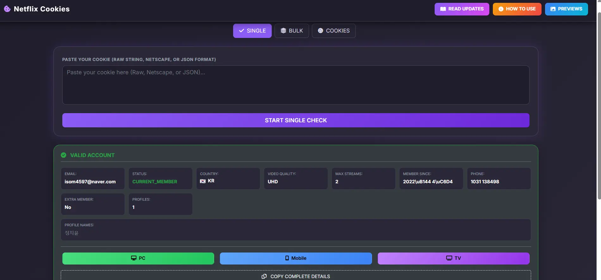
Task: Click the PHONE: field label
Action: pyautogui.click(x=477, y=174)
